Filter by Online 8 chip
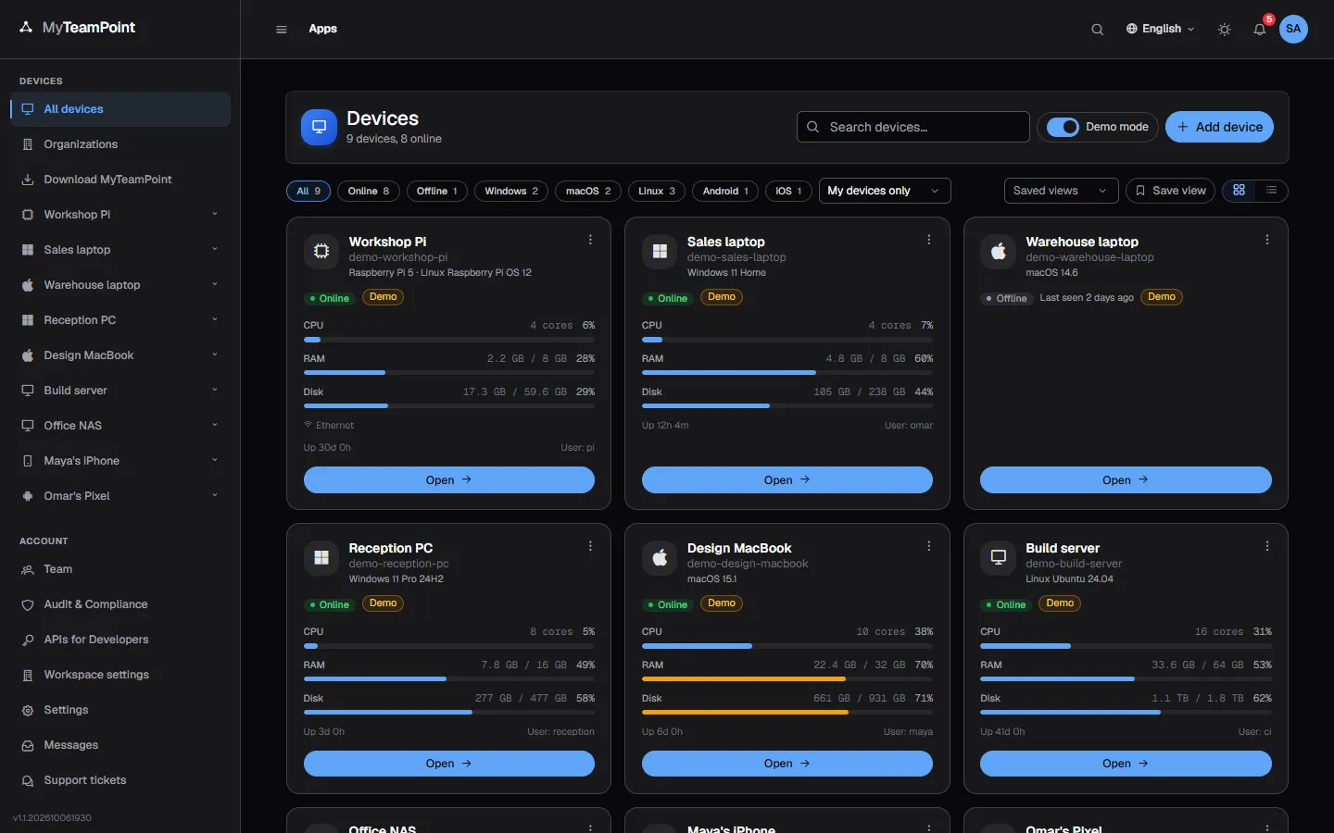This screenshot has height=833, width=1334. click(369, 191)
